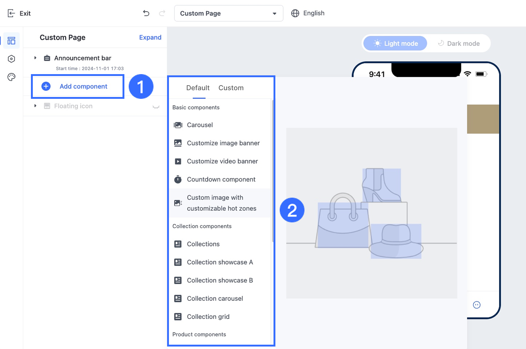Image resolution: width=526 pixels, height=349 pixels.
Task: Toggle visibility of the Floating icon row
Action: (156, 107)
